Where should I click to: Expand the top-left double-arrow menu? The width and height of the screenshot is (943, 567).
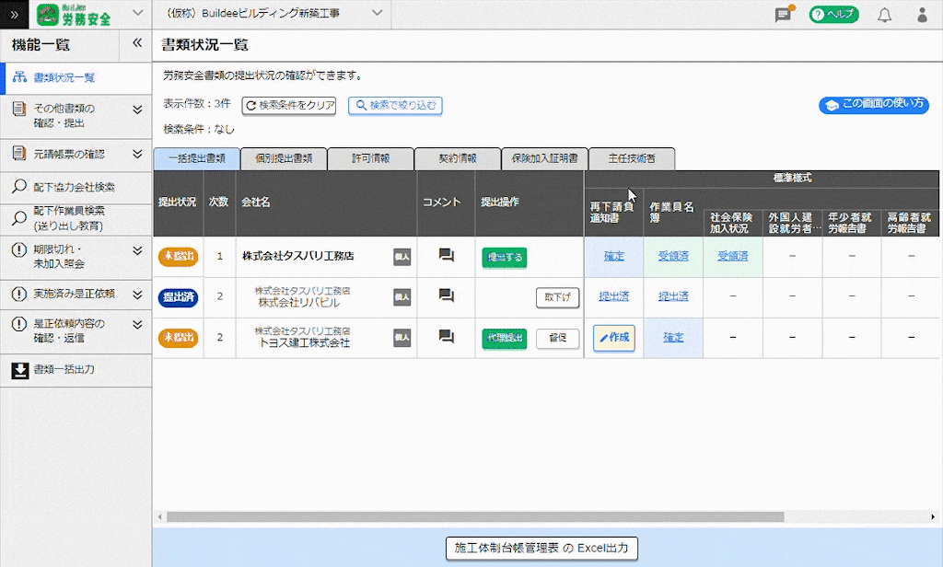tap(15, 15)
